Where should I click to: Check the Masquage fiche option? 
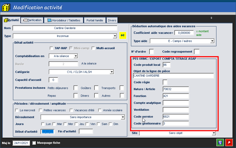pyautogui.click(x=34, y=143)
